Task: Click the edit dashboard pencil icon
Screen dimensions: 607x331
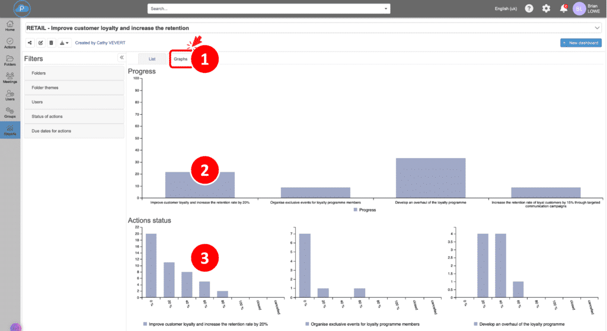Action: click(40, 43)
